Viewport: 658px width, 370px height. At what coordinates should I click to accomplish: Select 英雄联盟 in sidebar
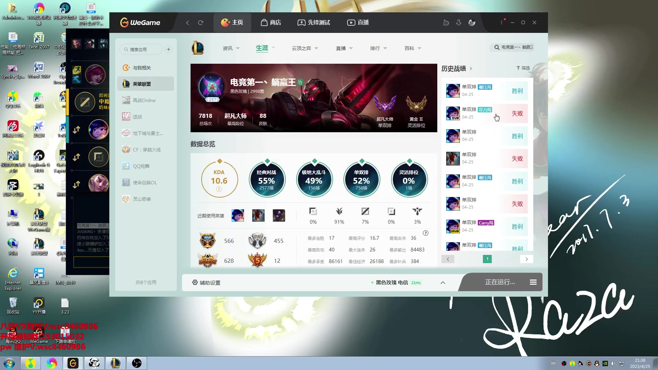tap(146, 84)
